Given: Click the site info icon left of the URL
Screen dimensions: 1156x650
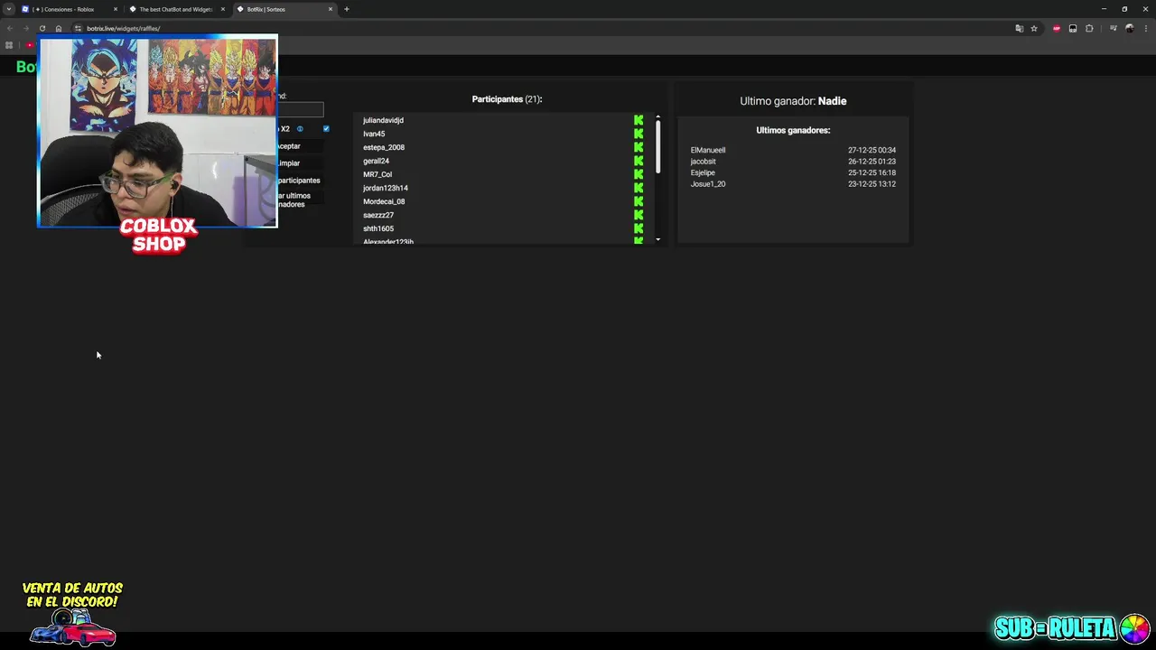Looking at the screenshot, I should pyautogui.click(x=78, y=28).
